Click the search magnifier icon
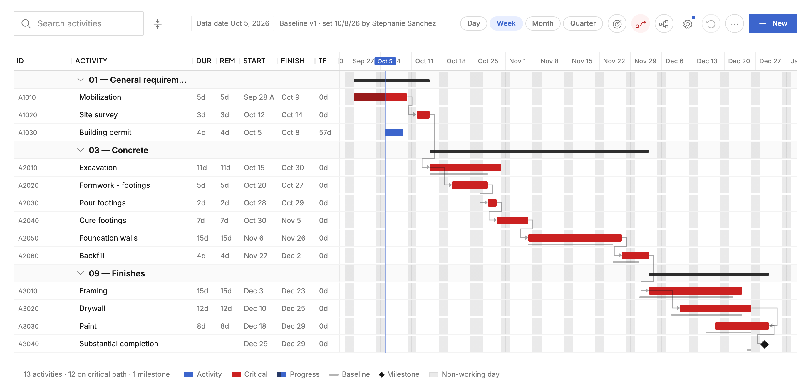Viewport: 811px width, 392px height. 26,23
